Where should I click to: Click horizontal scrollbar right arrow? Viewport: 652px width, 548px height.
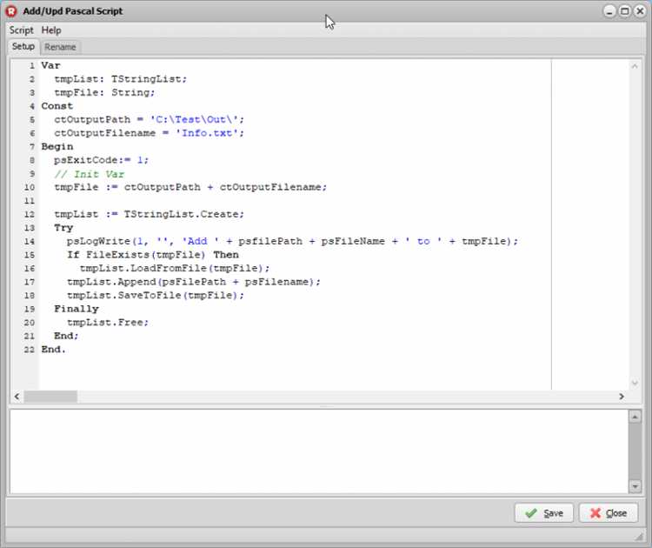[x=622, y=397]
